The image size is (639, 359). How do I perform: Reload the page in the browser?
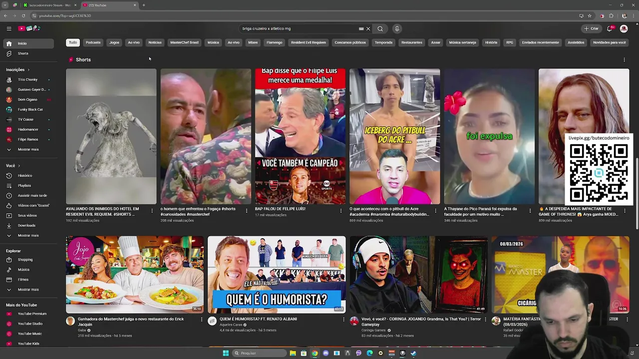(23, 15)
